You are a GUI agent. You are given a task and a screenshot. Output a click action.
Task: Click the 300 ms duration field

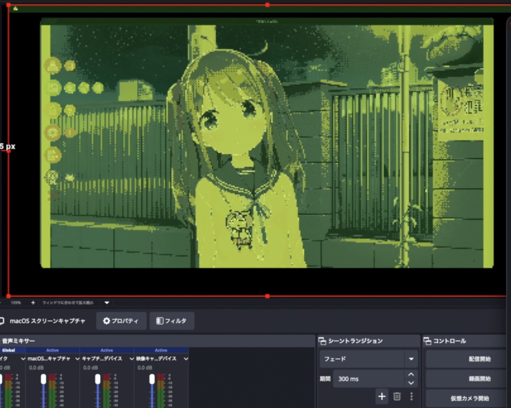(369, 379)
